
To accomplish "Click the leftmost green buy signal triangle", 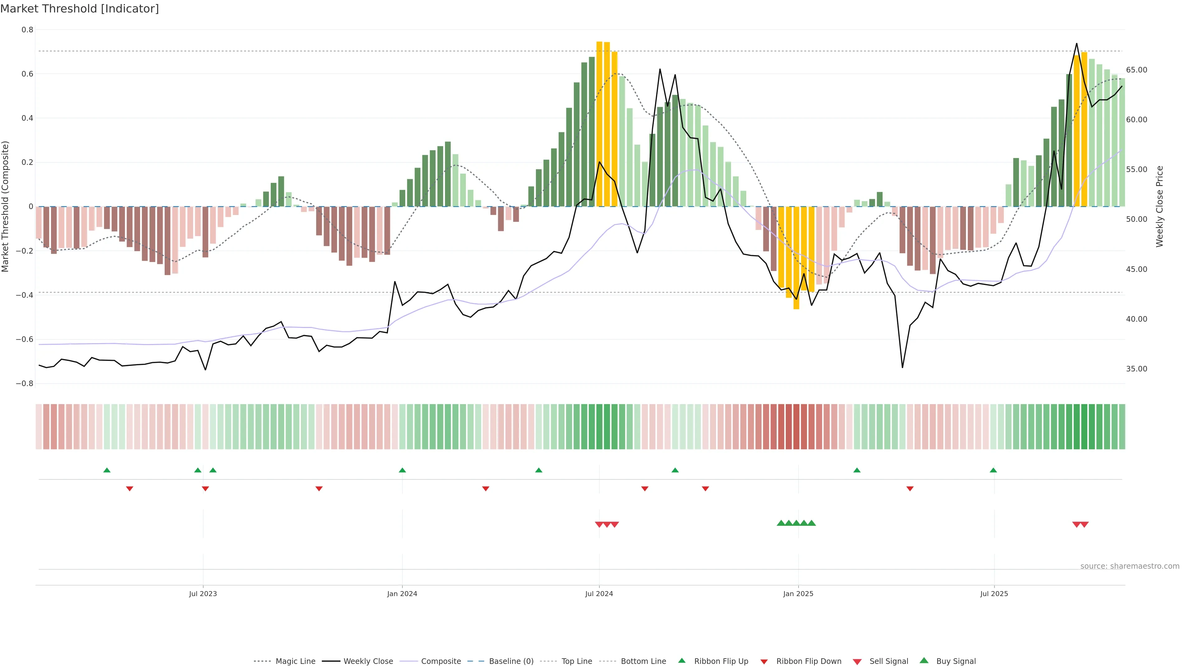I will coord(781,523).
